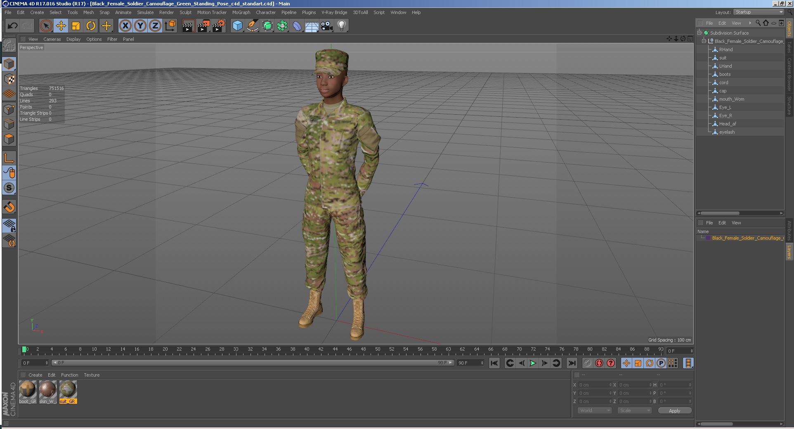Click the Undo arrow icon

[12, 26]
